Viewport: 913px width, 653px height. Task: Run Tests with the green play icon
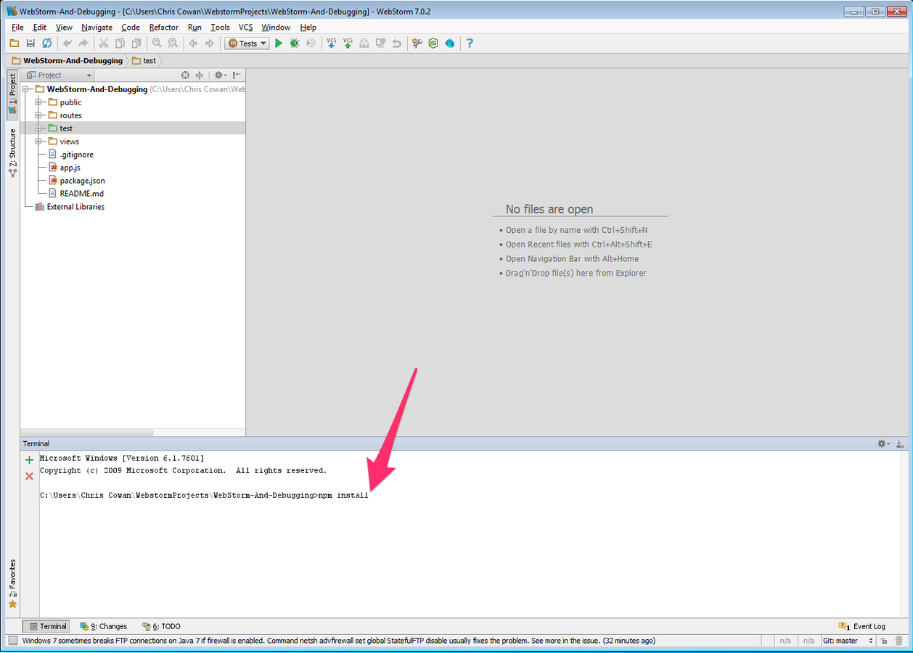tap(279, 44)
